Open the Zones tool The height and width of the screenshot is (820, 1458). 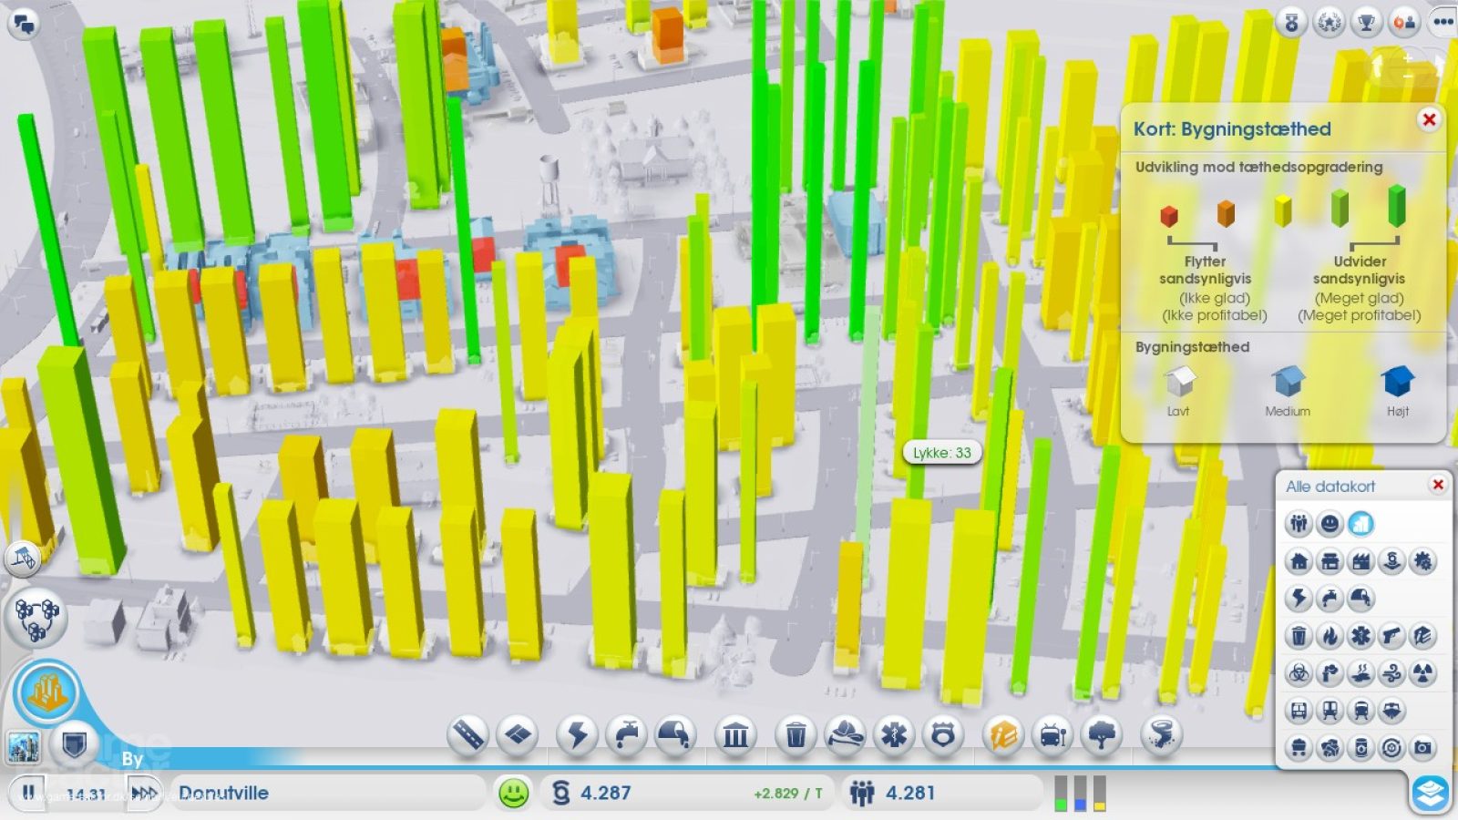point(518,734)
